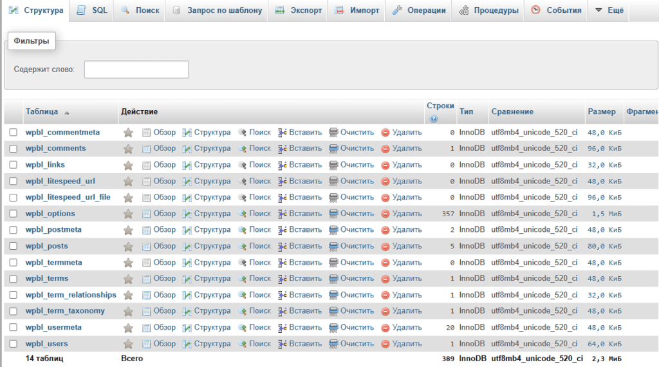Open the Экспорт tab
This screenshot has width=659, height=367.
(298, 10)
